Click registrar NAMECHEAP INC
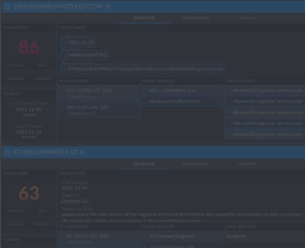 [x=88, y=55]
